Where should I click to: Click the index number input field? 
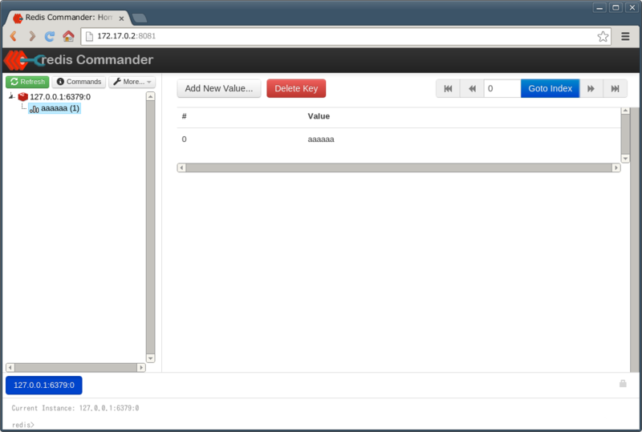(x=502, y=88)
